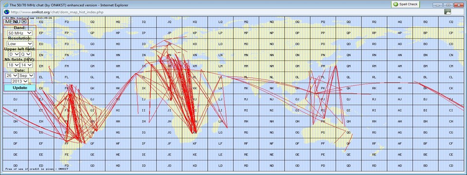Open the Resolution dropdown set to Low
The height and width of the screenshot is (175, 467).
coord(20,44)
